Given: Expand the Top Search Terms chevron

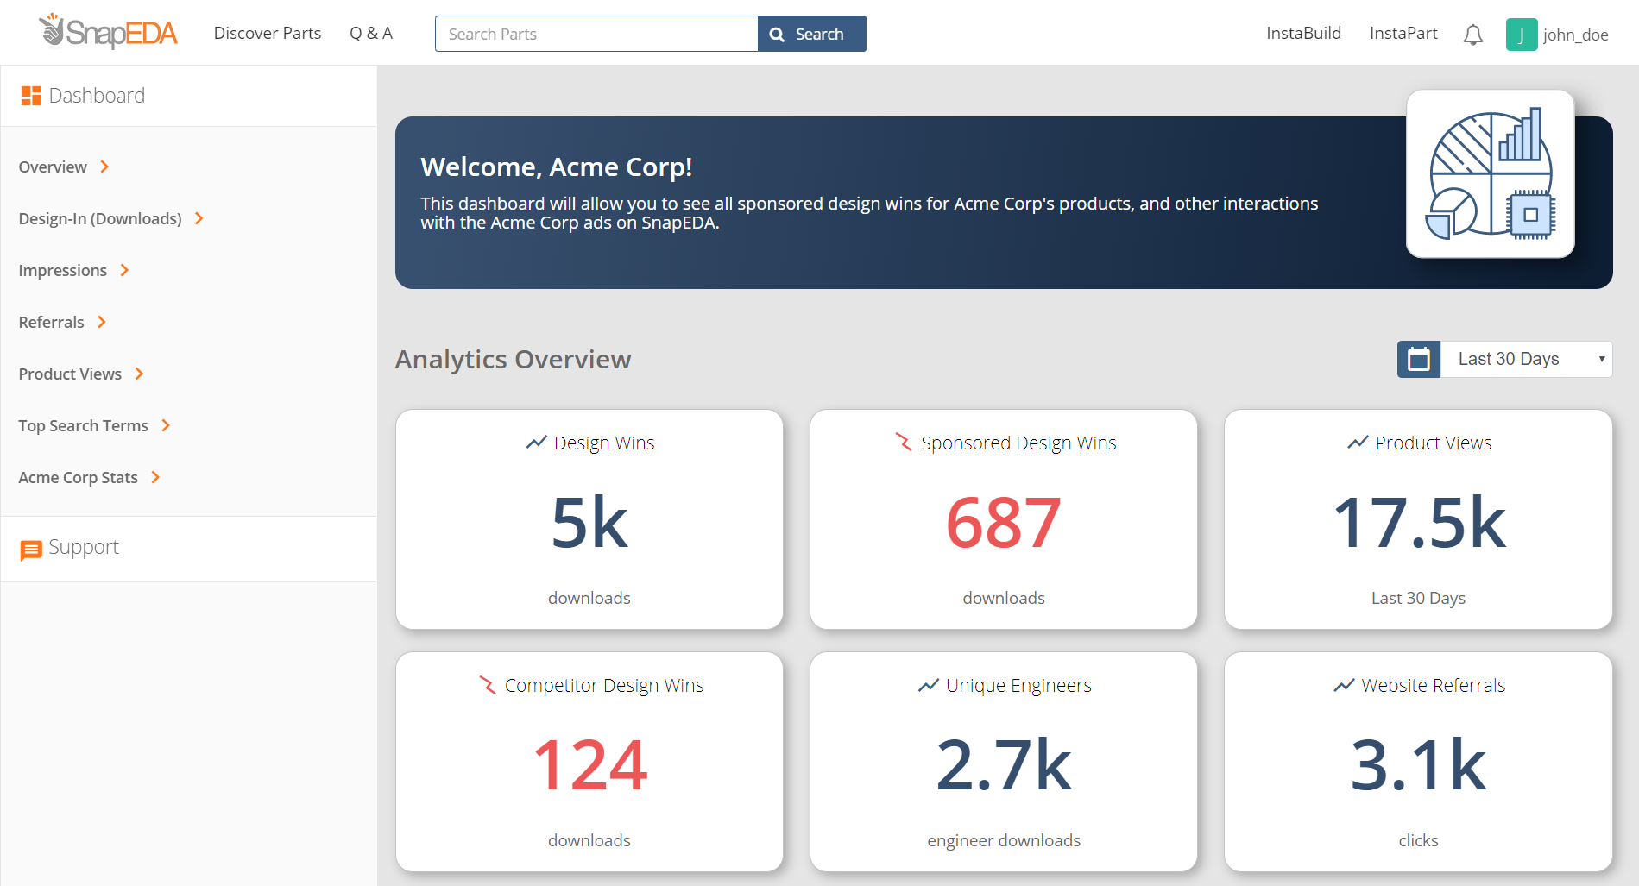Looking at the screenshot, I should [x=166, y=425].
